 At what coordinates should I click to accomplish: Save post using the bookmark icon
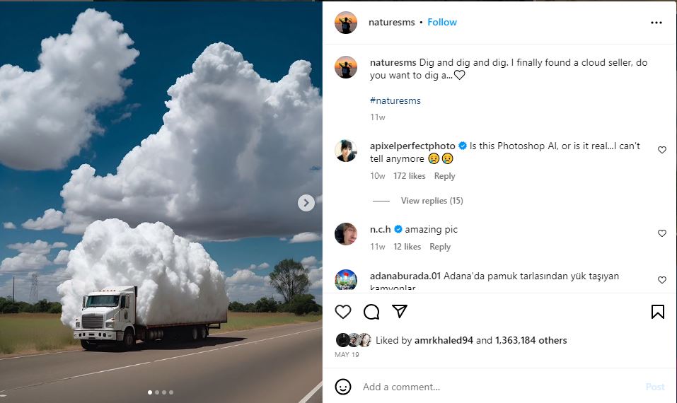[657, 312]
